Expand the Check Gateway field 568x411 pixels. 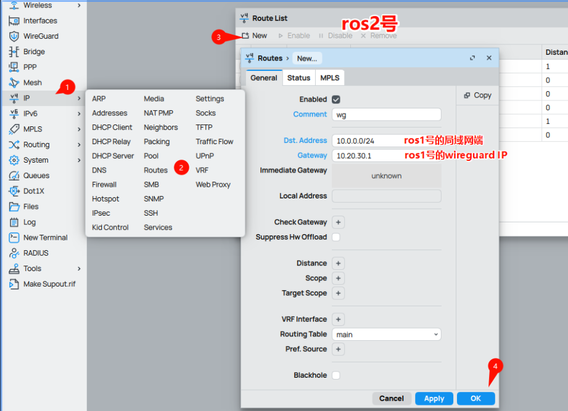click(338, 222)
